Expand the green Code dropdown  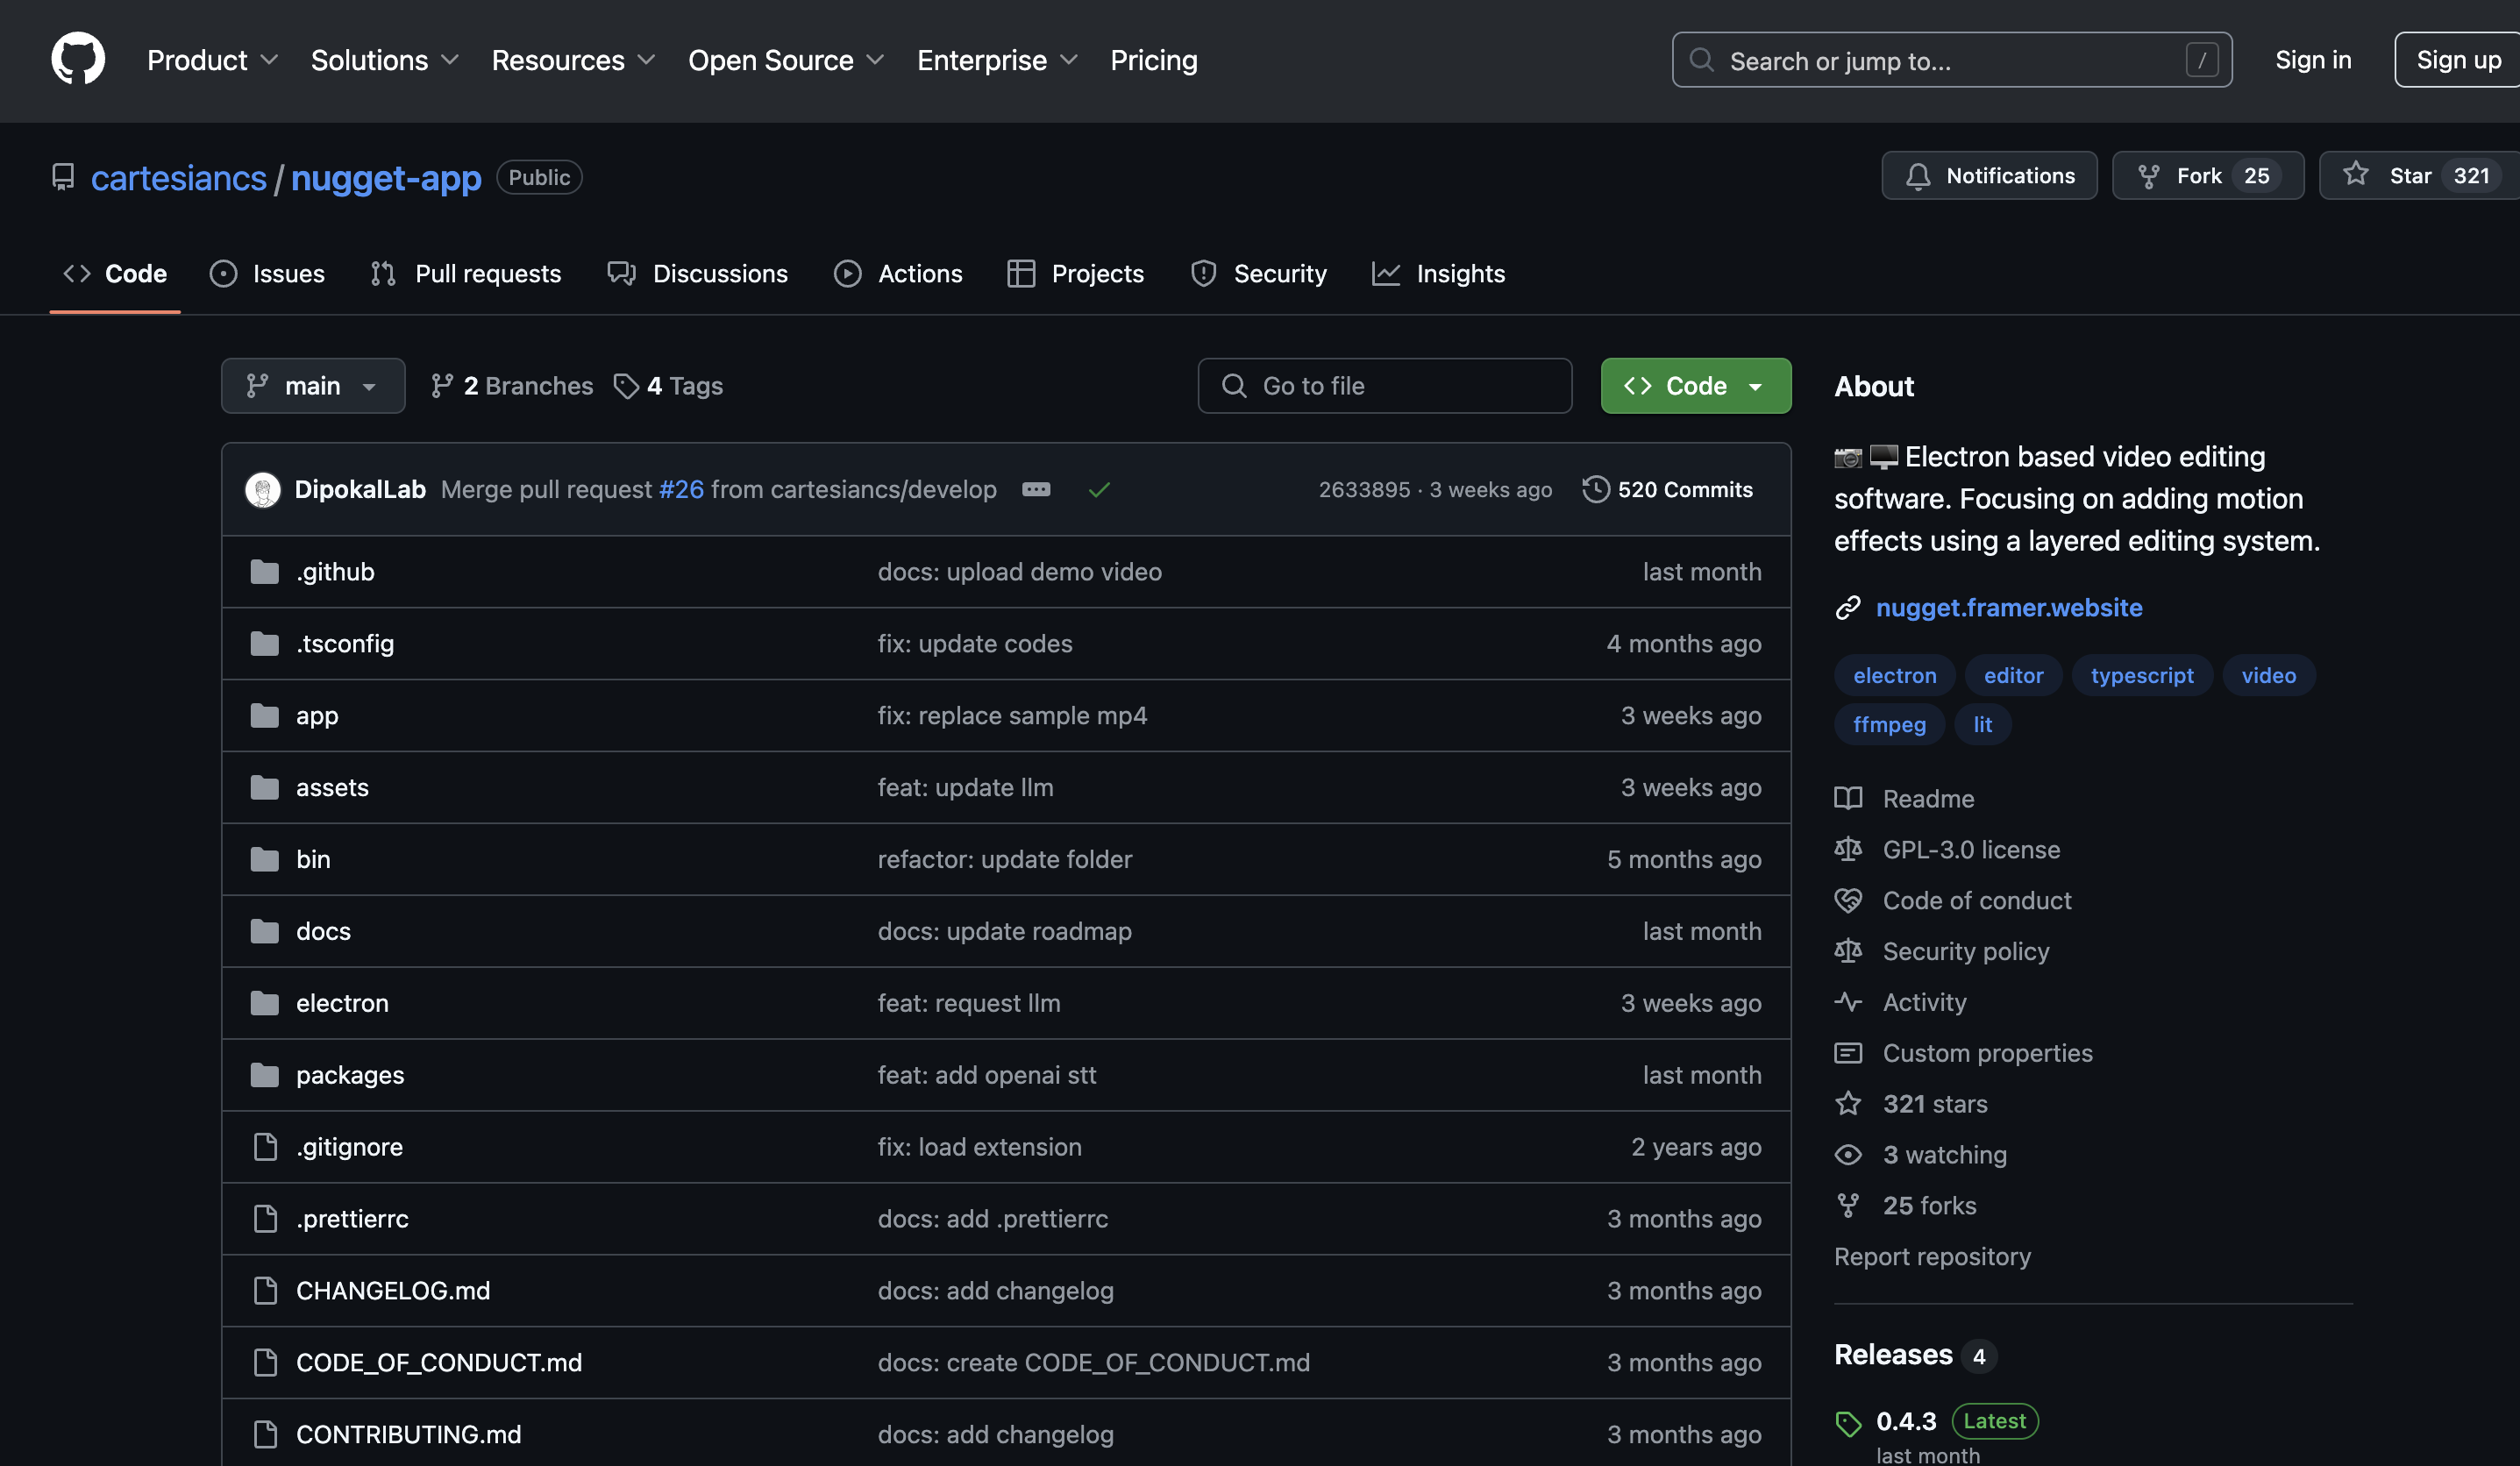[1695, 386]
